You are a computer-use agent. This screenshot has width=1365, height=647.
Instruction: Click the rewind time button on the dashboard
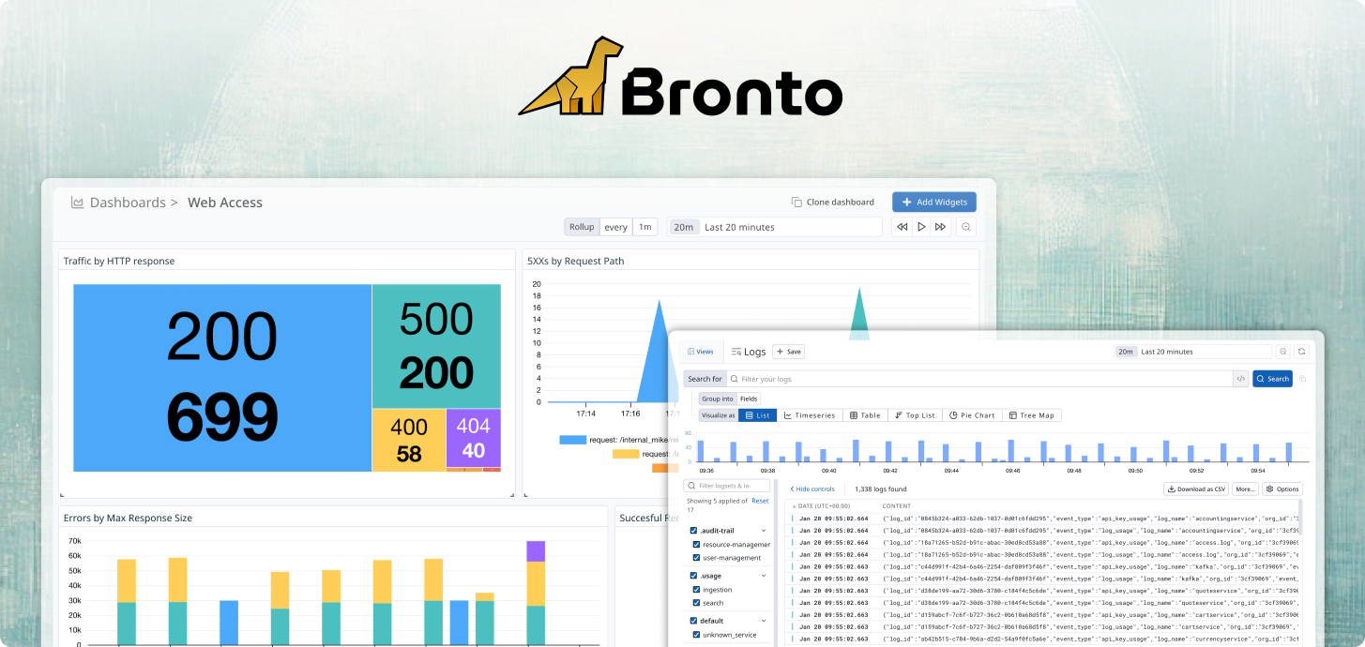pos(902,227)
